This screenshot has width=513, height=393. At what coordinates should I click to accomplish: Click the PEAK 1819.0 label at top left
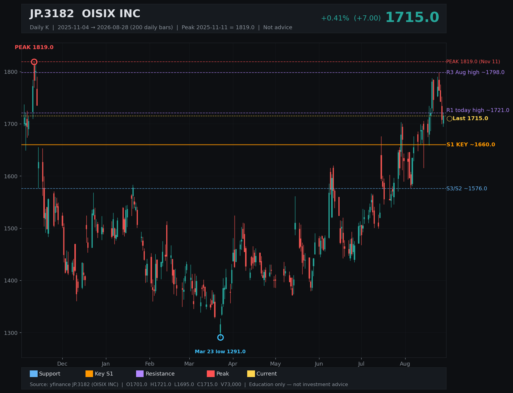(34, 47)
